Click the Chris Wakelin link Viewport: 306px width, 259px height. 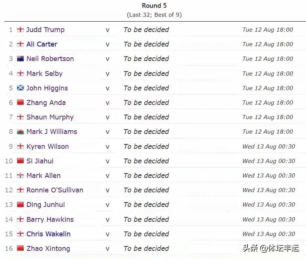pos(48,234)
